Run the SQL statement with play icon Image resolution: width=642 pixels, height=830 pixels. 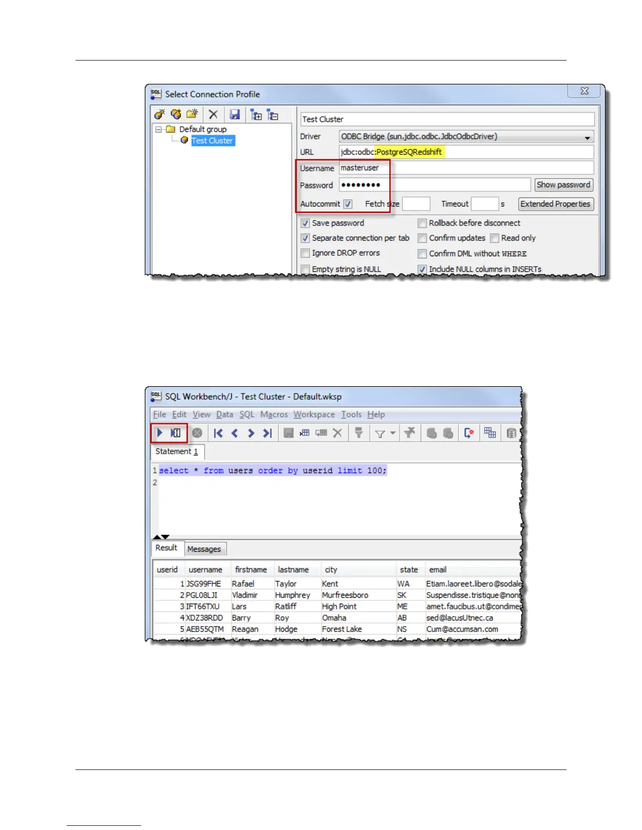coord(160,433)
